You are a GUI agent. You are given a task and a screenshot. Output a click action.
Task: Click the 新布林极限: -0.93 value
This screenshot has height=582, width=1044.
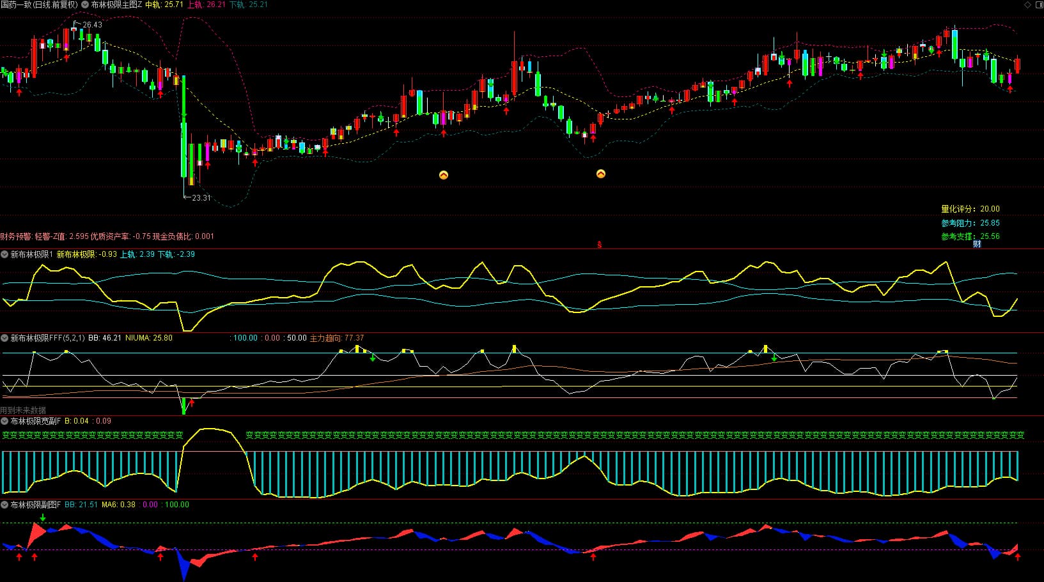(x=87, y=254)
